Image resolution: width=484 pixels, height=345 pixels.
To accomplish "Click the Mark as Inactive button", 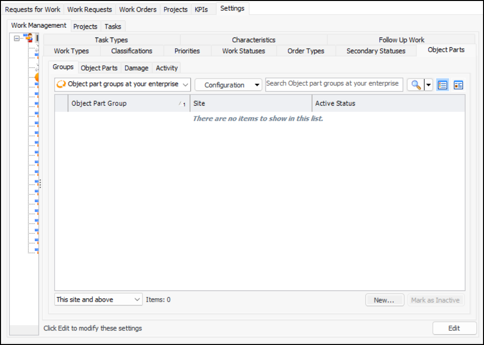I will click(436, 300).
